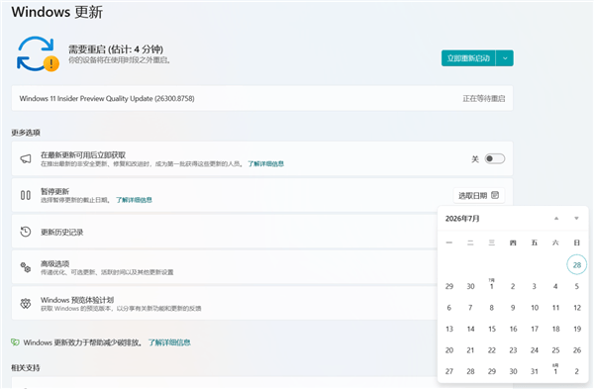Open the 选取日期 date picker button
This screenshot has height=389, width=594.
pyautogui.click(x=479, y=195)
